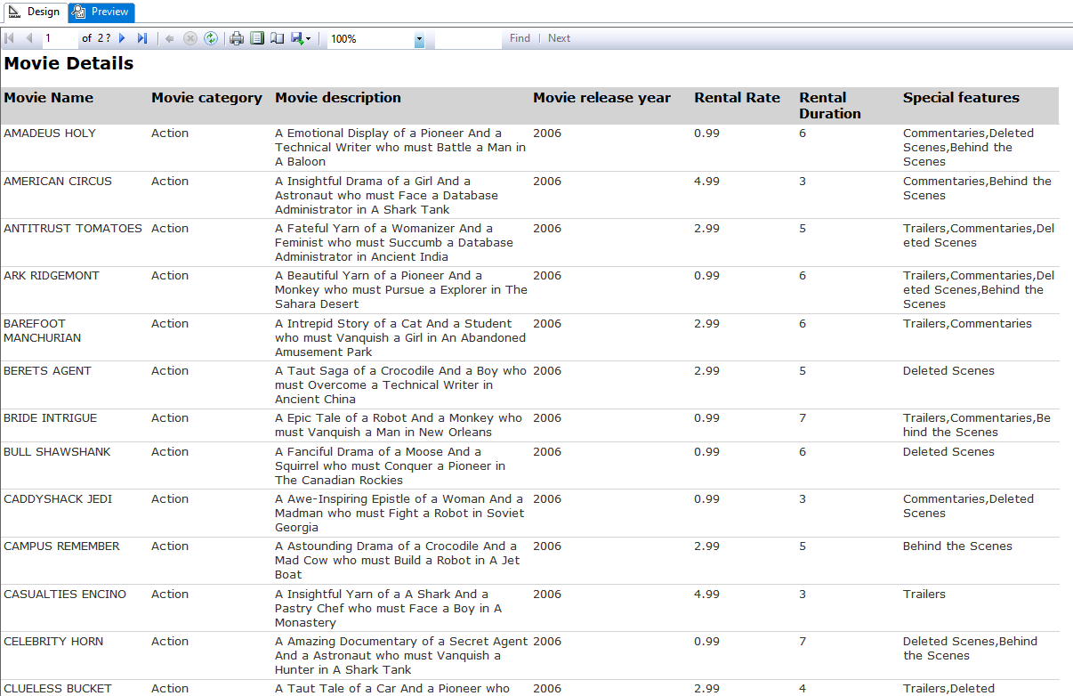1073x696 pixels.
Task: Print the report
Action: pos(237,38)
